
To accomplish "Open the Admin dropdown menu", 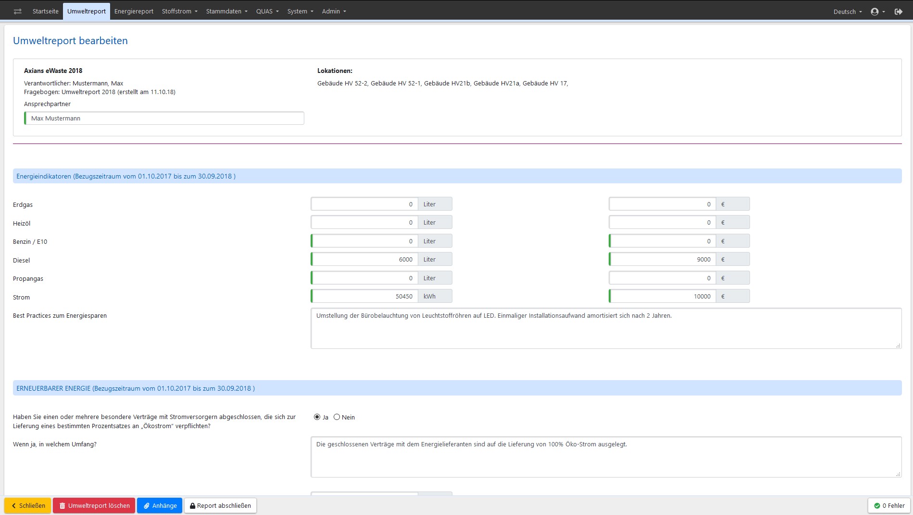I will pyautogui.click(x=334, y=12).
